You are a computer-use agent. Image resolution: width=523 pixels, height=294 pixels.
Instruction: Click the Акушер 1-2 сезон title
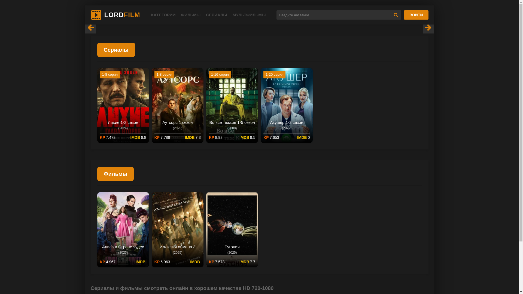click(287, 122)
